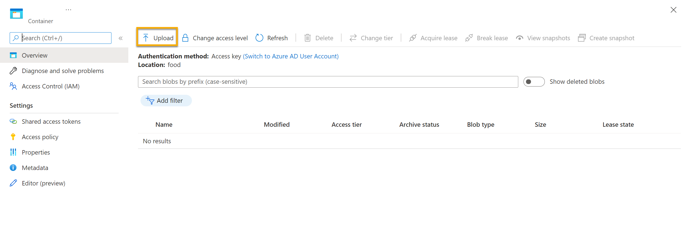Select the Acquire lease icon
Viewport: 690px width, 232px height.
coord(413,38)
